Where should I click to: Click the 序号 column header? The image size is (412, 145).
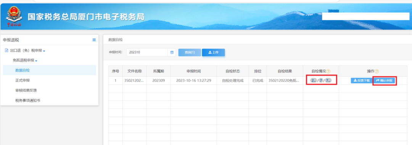pyautogui.click(x=116, y=71)
